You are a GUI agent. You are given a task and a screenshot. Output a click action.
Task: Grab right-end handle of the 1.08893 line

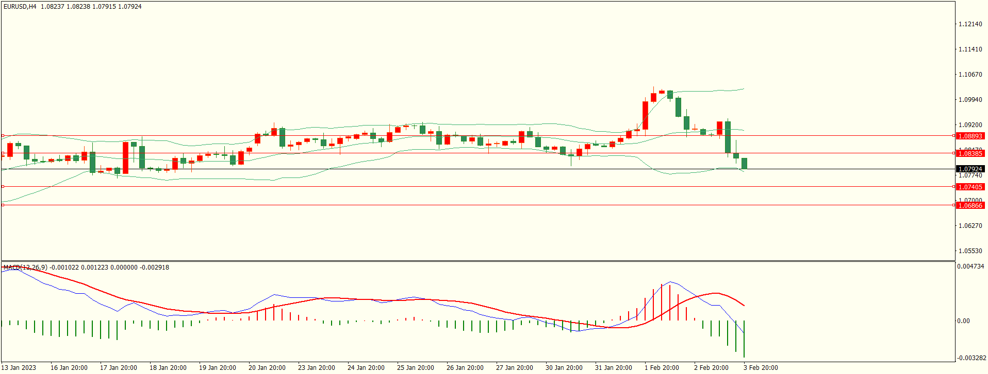[954, 136]
